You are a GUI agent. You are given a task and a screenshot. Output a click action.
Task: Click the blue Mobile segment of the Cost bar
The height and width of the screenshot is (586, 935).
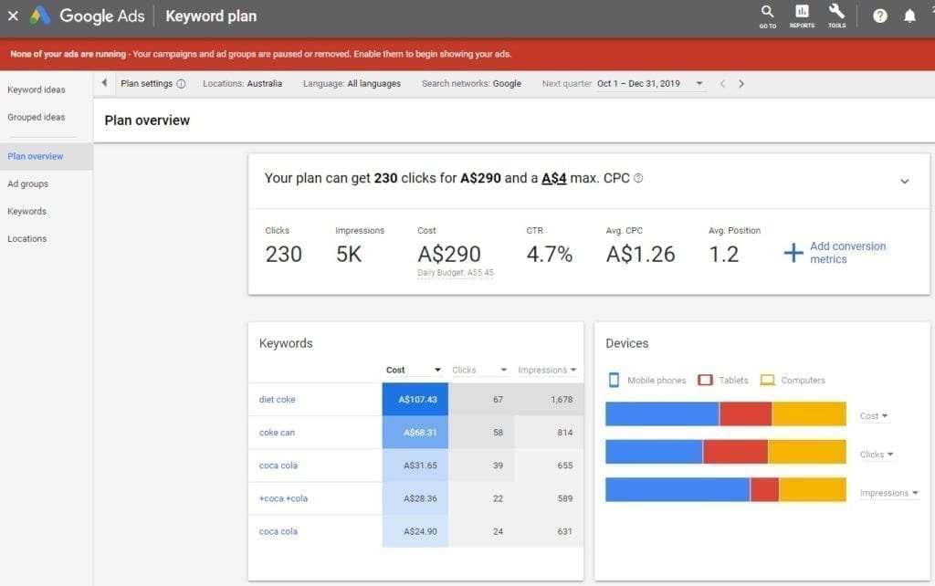point(663,413)
